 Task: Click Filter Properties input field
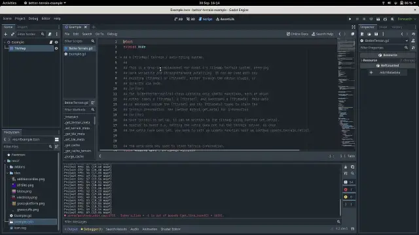point(384,48)
